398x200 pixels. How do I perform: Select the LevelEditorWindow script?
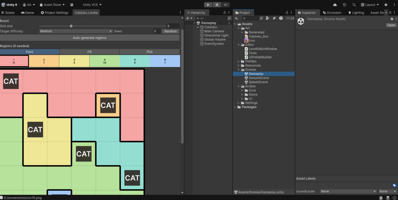260,49
